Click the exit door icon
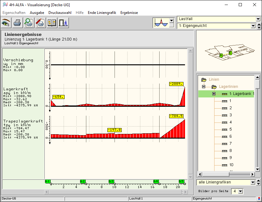The image size is (262, 202). pos(63,23)
